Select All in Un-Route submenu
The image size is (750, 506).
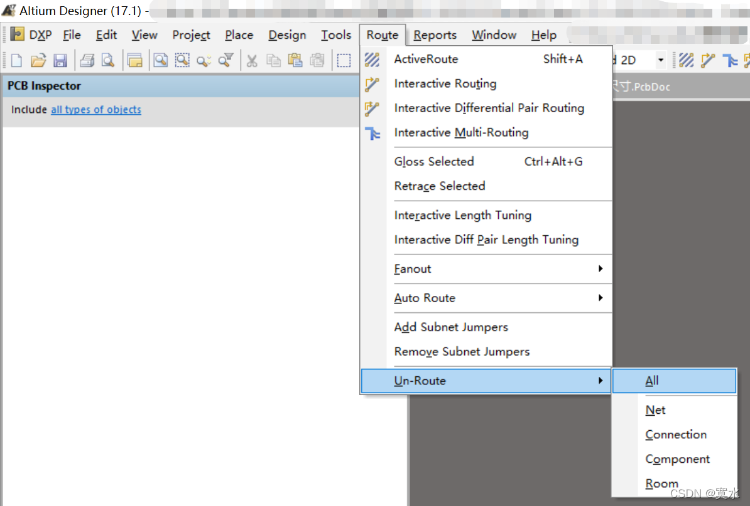point(674,381)
